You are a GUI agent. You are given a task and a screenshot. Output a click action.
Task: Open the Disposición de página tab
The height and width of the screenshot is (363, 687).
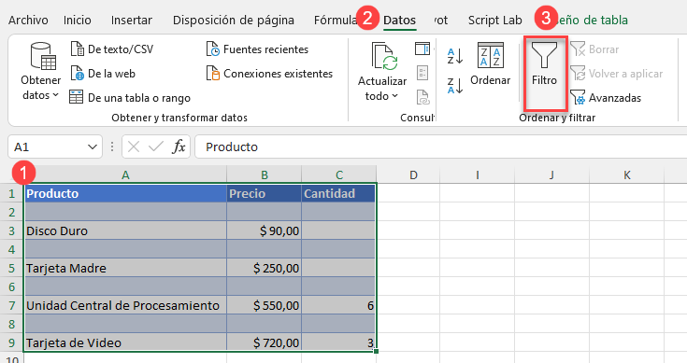[x=234, y=21]
